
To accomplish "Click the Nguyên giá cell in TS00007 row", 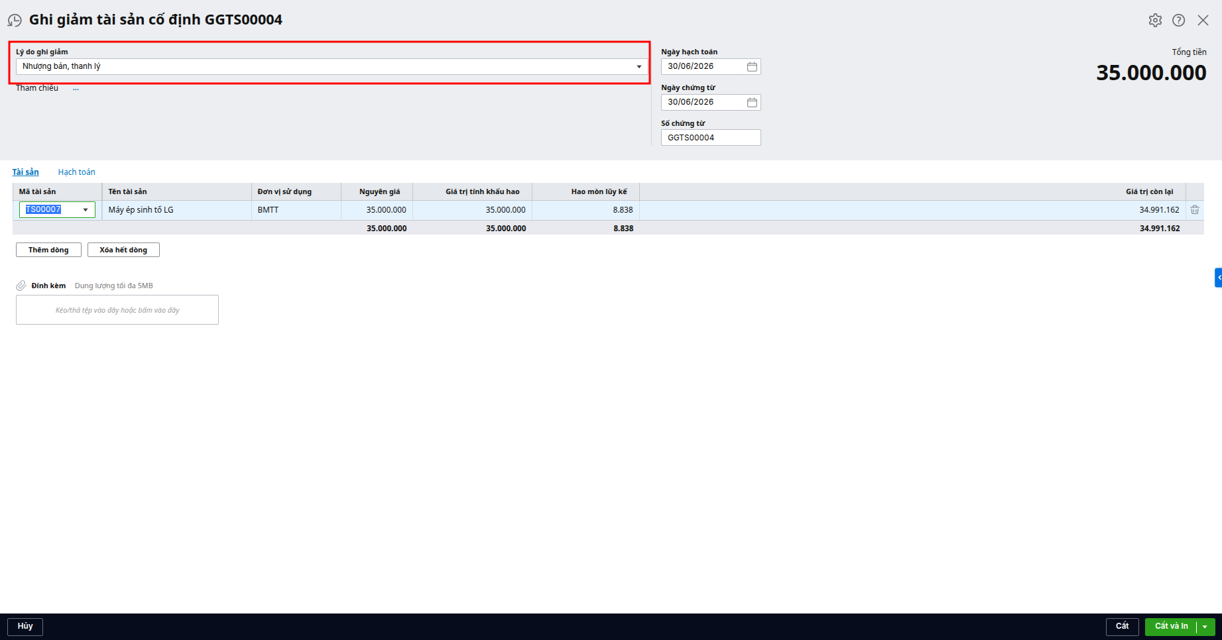I will (x=377, y=210).
